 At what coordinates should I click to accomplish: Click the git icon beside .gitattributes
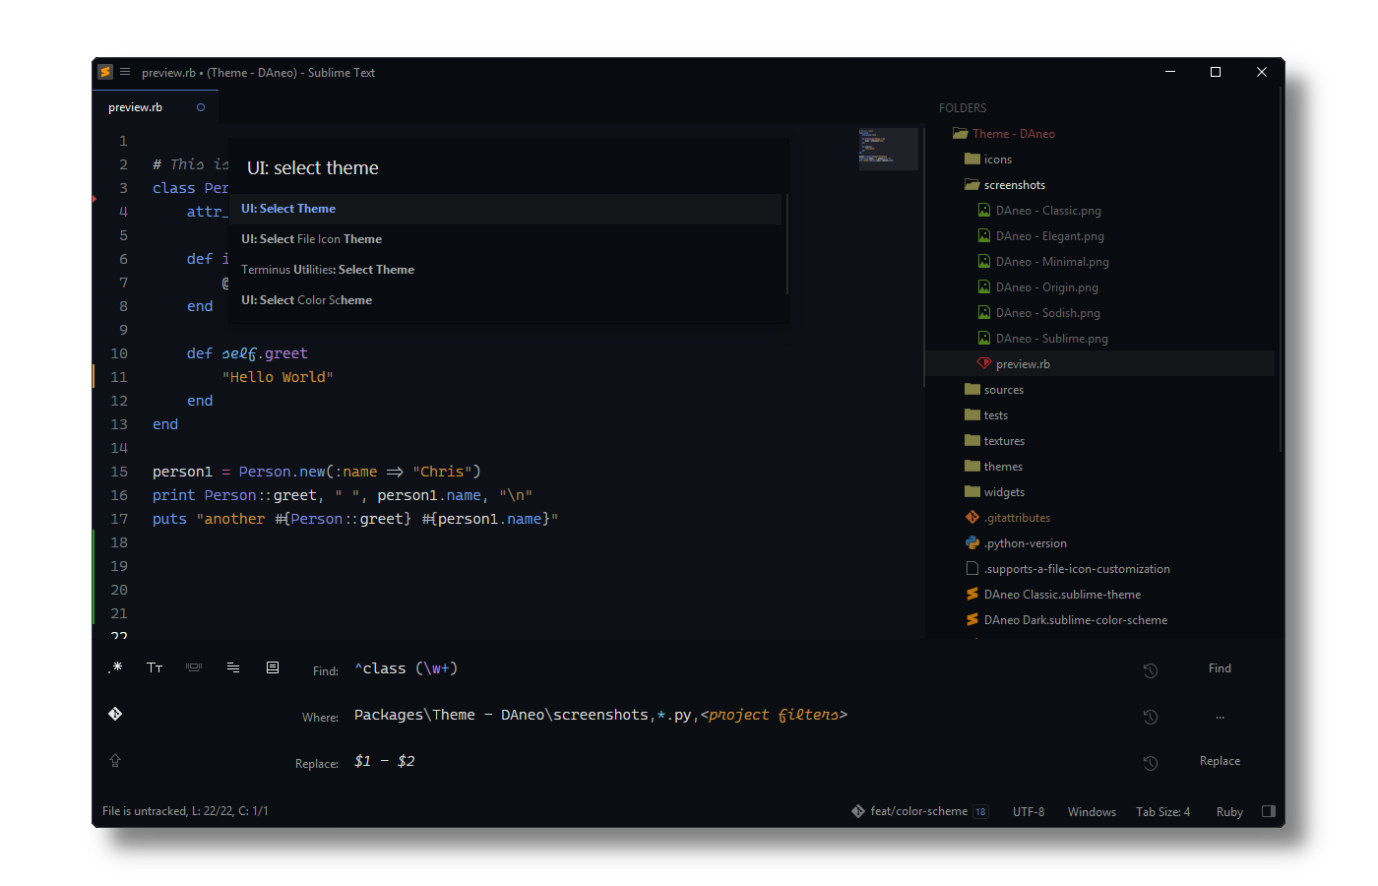[971, 518]
